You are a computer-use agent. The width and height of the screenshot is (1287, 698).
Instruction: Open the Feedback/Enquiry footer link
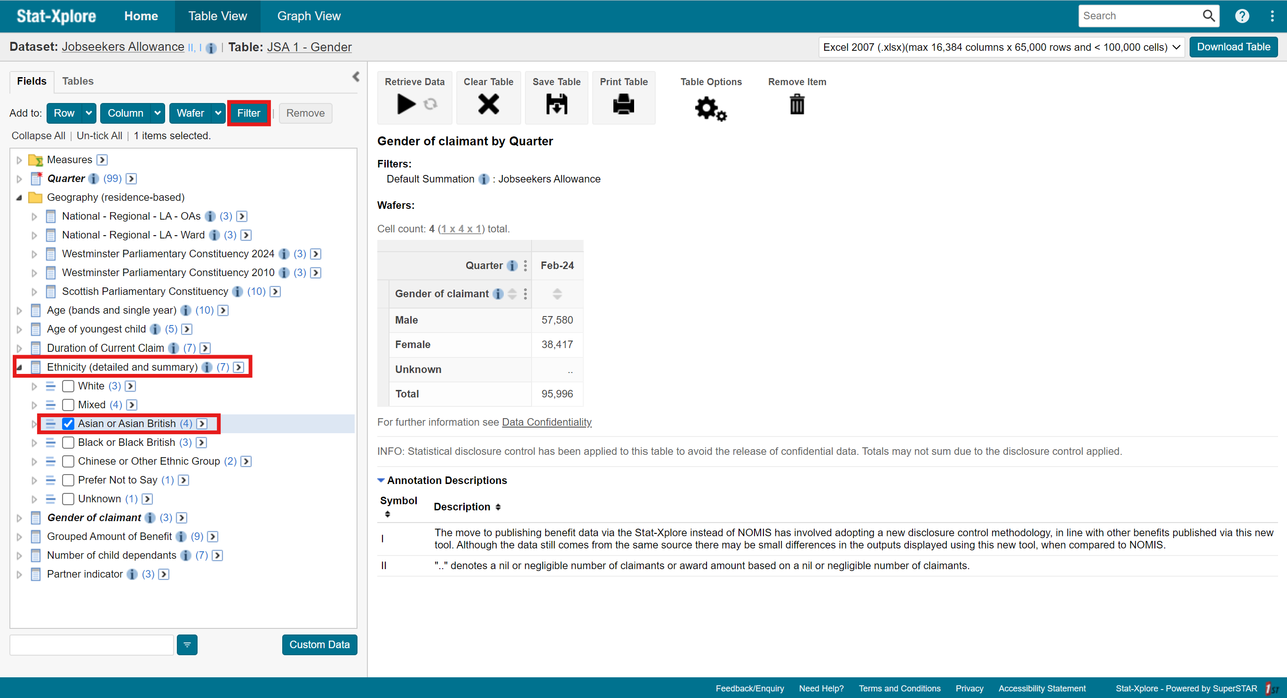tap(749, 688)
